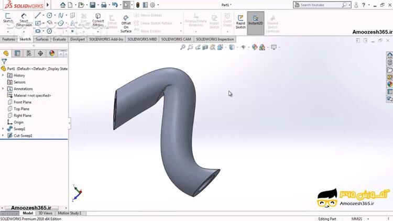
Task: Click the Search Youtube input field
Action: [321, 5]
